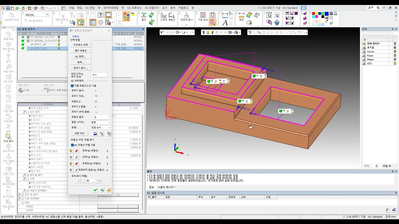Click NC 포켓... button
The height and width of the screenshot is (224, 399).
tap(81, 57)
